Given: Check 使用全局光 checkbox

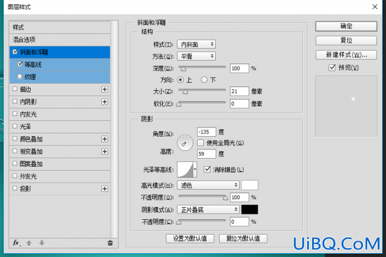Looking at the screenshot, I should coord(200,143).
